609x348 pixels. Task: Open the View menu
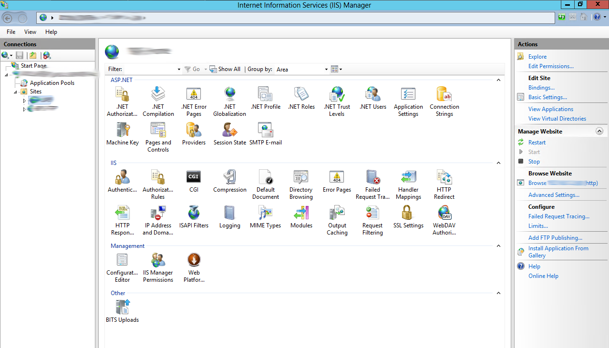pyautogui.click(x=30, y=32)
